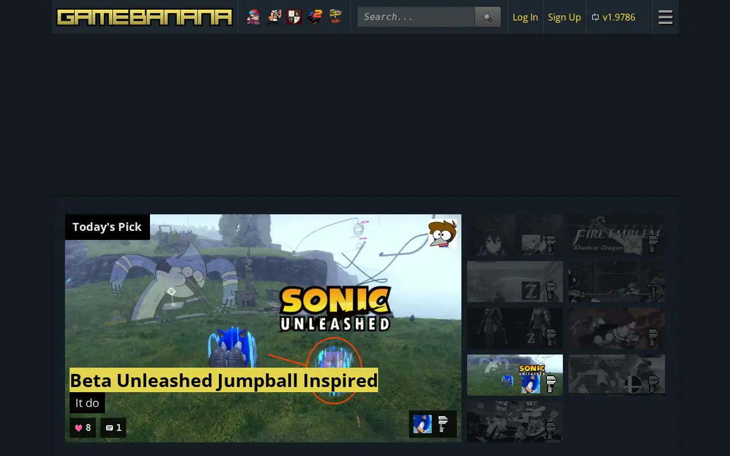
Task: Select the highlighted Sonic Unleashed thumbnail
Action: pos(515,375)
